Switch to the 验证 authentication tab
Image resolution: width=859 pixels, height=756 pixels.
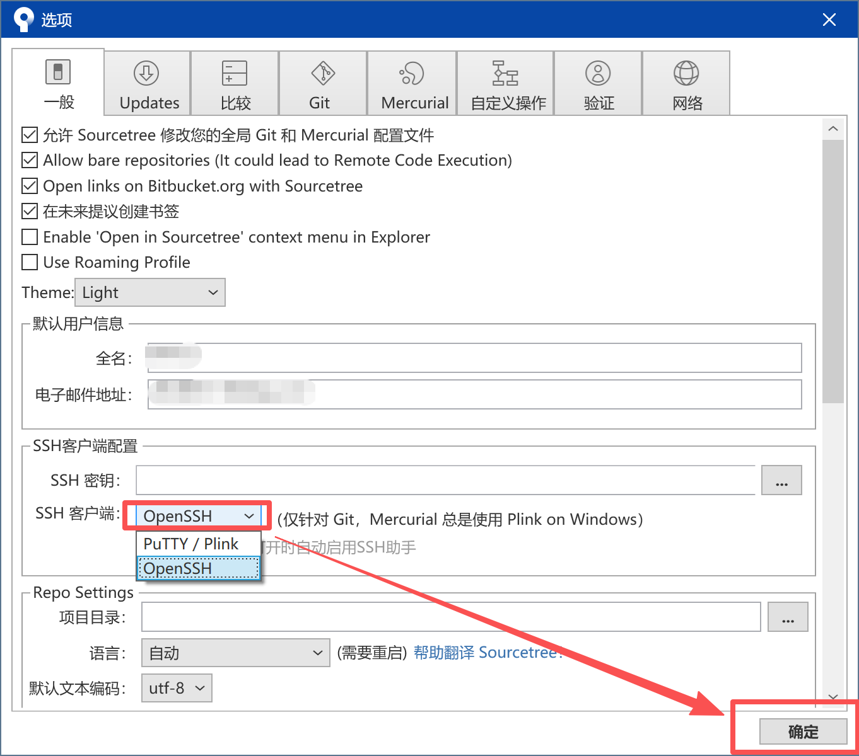pos(599,83)
